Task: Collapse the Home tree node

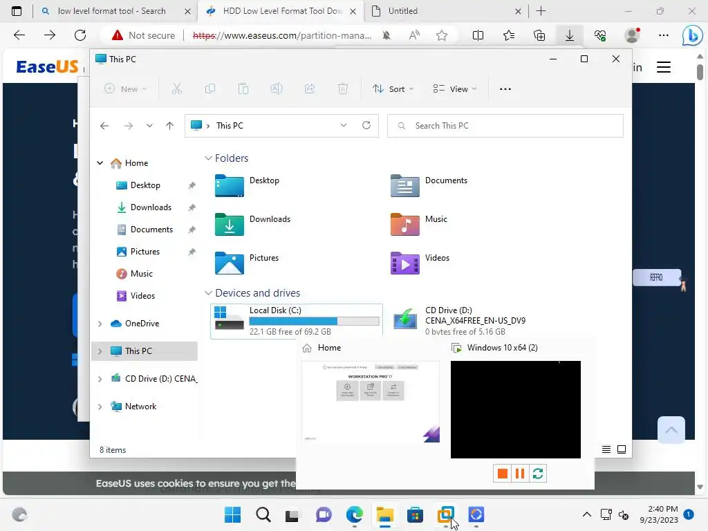Action: click(x=100, y=163)
